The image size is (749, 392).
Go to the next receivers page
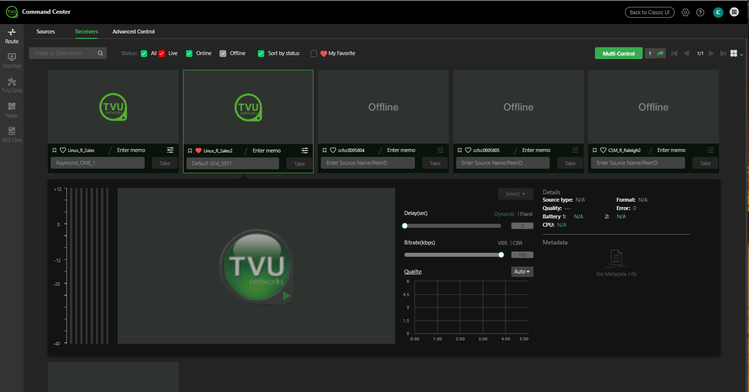point(712,53)
